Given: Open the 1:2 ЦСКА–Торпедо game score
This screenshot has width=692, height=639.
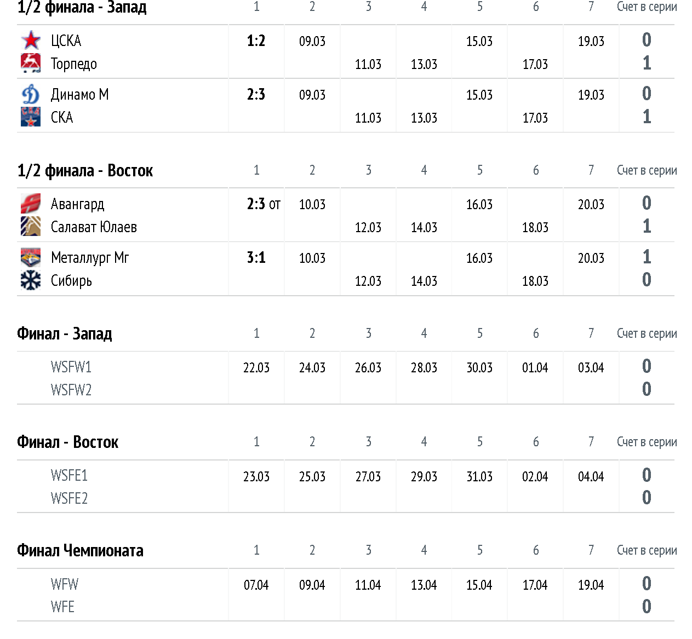Looking at the screenshot, I should pos(256,41).
